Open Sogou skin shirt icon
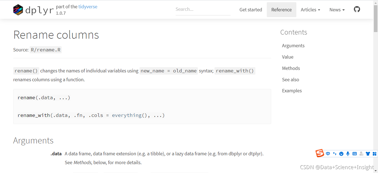The height and width of the screenshot is (173, 378). pyautogui.click(x=368, y=154)
